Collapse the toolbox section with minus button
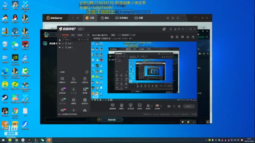255x143 pixels. pyautogui.click(x=87, y=72)
